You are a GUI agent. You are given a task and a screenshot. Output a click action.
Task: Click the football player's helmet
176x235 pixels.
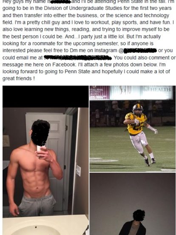138,109
